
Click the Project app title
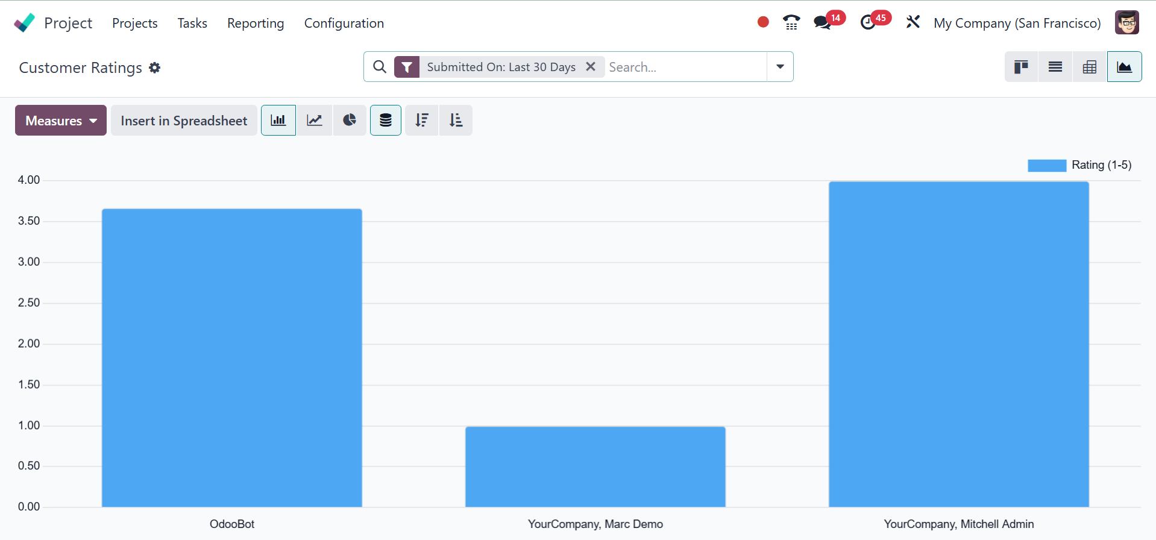[x=68, y=23]
